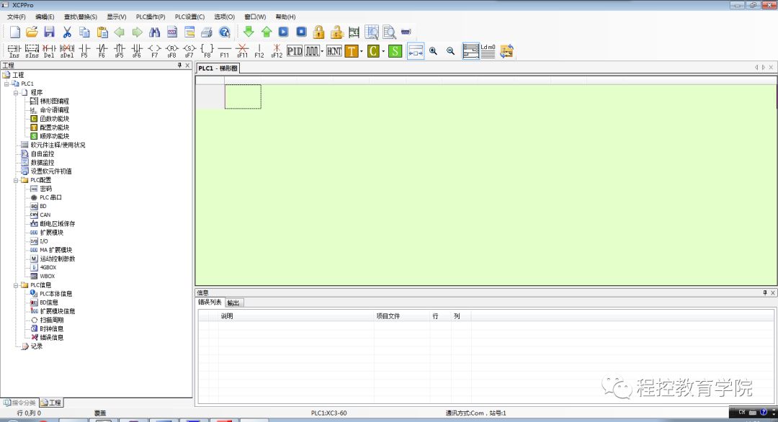778x422 pixels.
Task: Select 自由监控 tree item
Action: click(43, 153)
